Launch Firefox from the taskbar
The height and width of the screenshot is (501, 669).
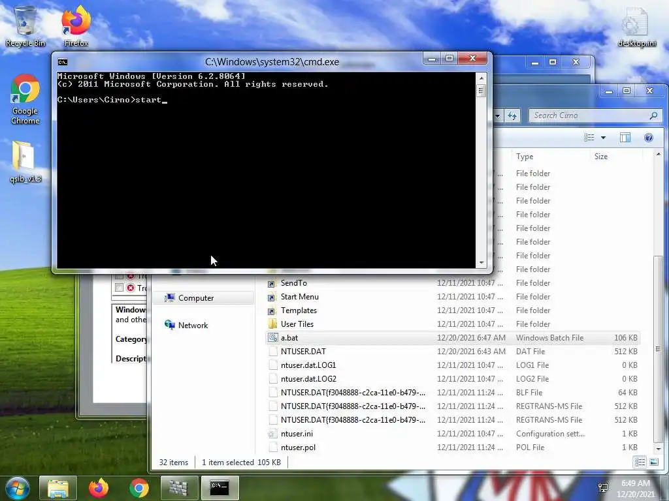(x=99, y=488)
